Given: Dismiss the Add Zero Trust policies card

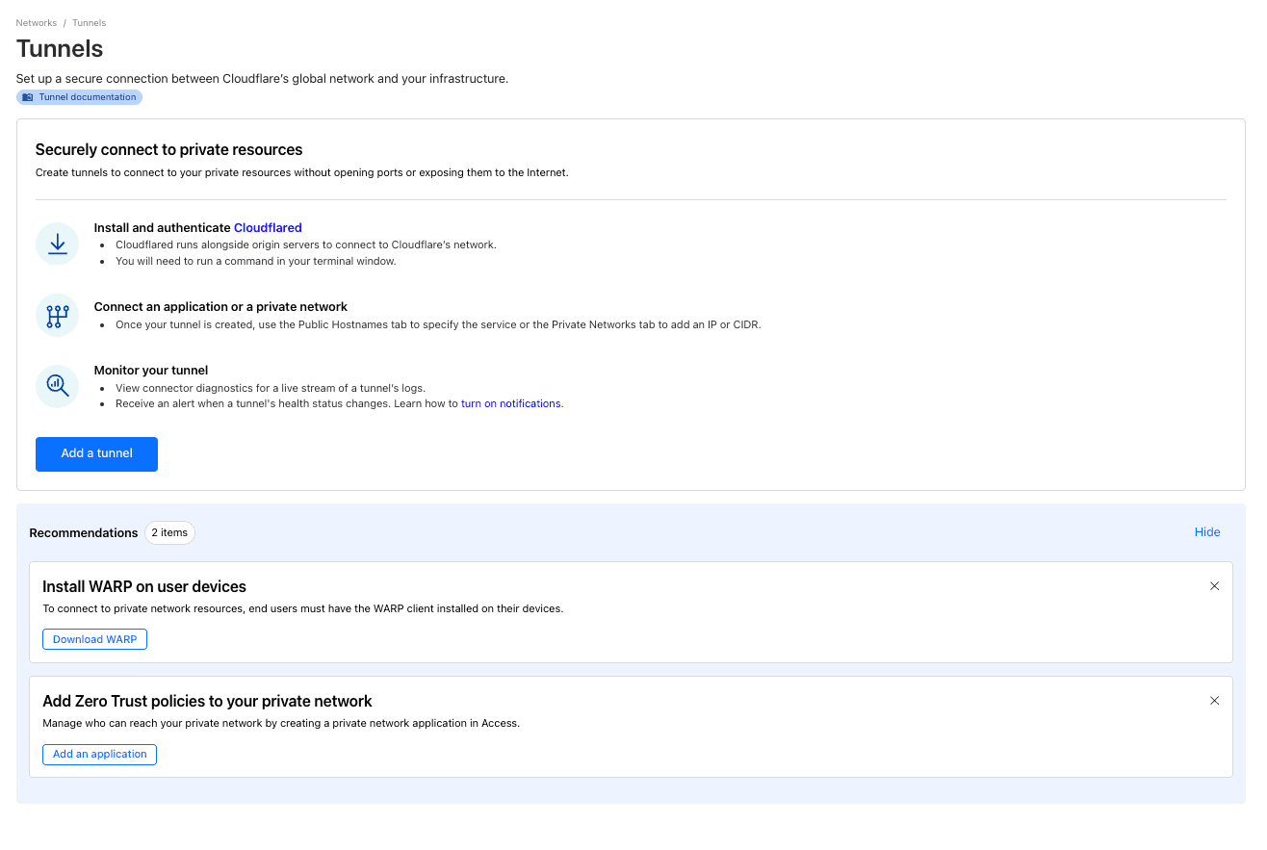Looking at the screenshot, I should click(x=1214, y=701).
